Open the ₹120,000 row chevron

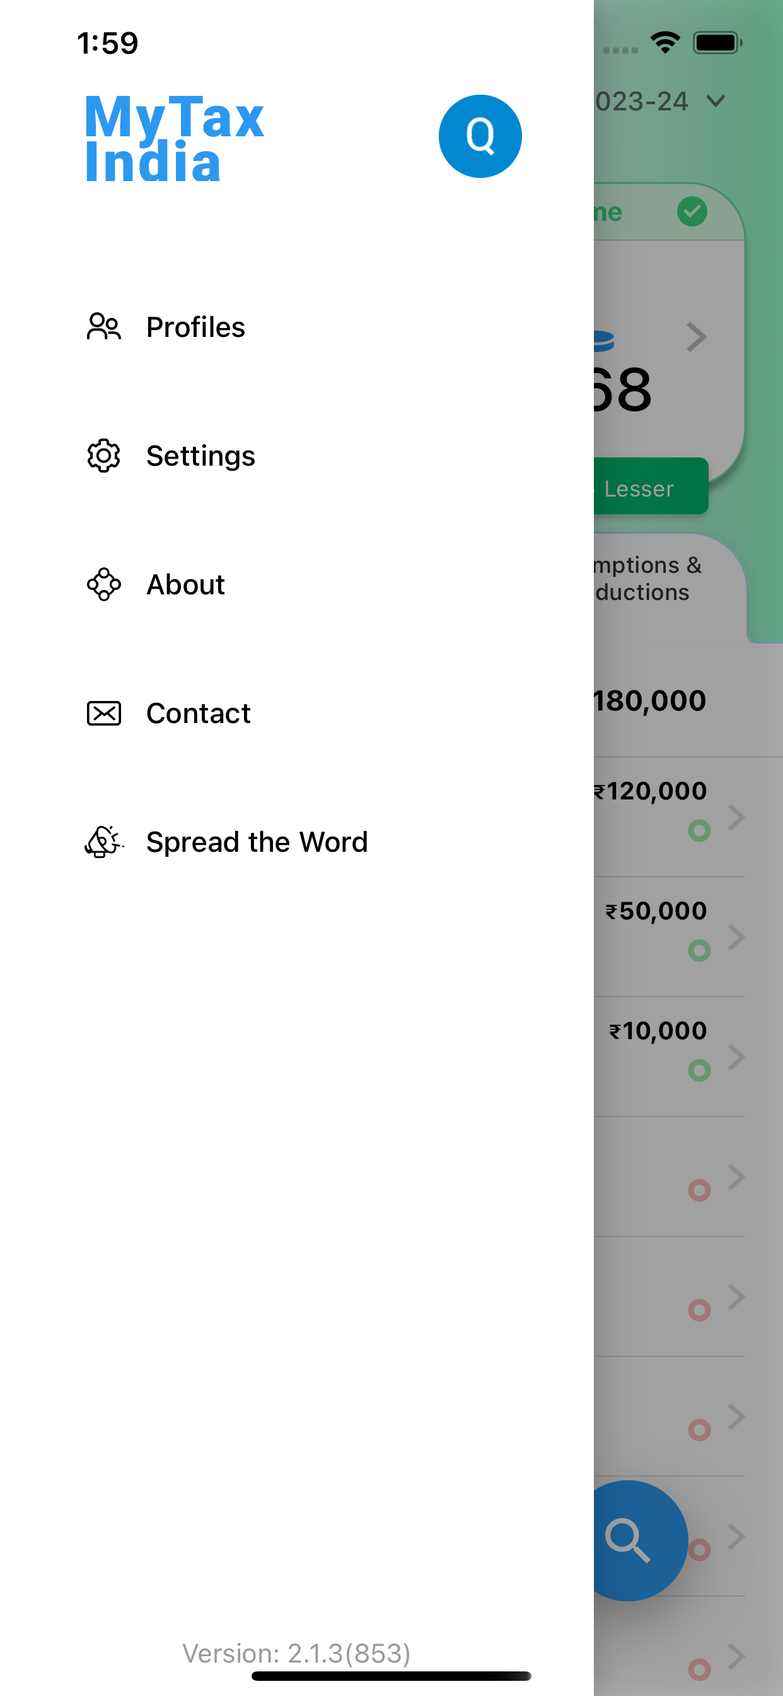click(736, 817)
